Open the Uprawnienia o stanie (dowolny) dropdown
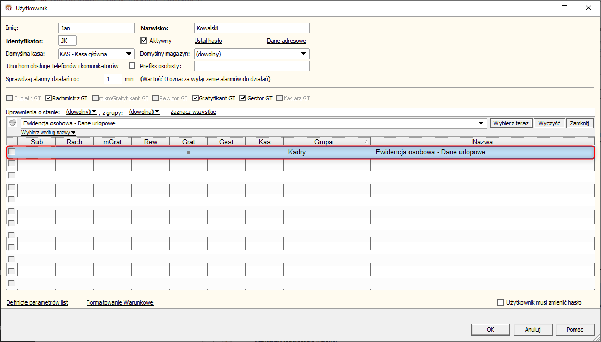This screenshot has height=342, width=601. pos(81,111)
